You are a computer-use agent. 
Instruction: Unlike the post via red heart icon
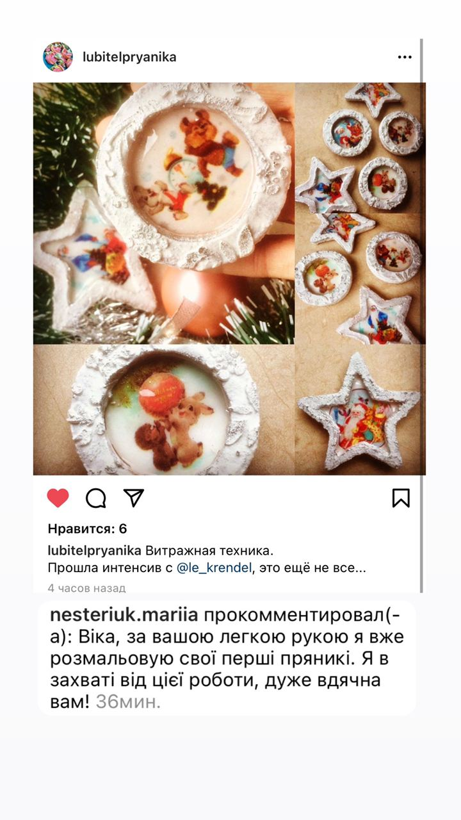click(x=58, y=498)
